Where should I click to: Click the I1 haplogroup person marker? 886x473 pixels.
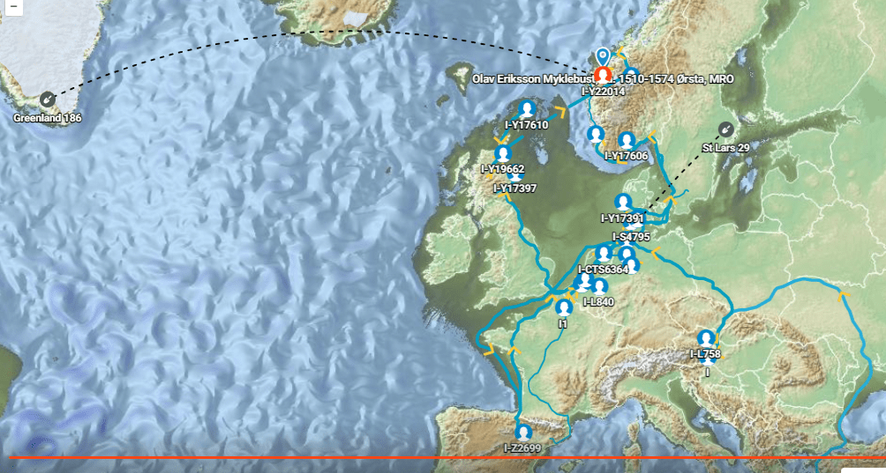(563, 307)
